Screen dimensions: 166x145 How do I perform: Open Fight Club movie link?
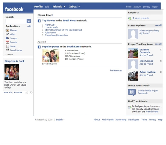[x=50, y=25]
